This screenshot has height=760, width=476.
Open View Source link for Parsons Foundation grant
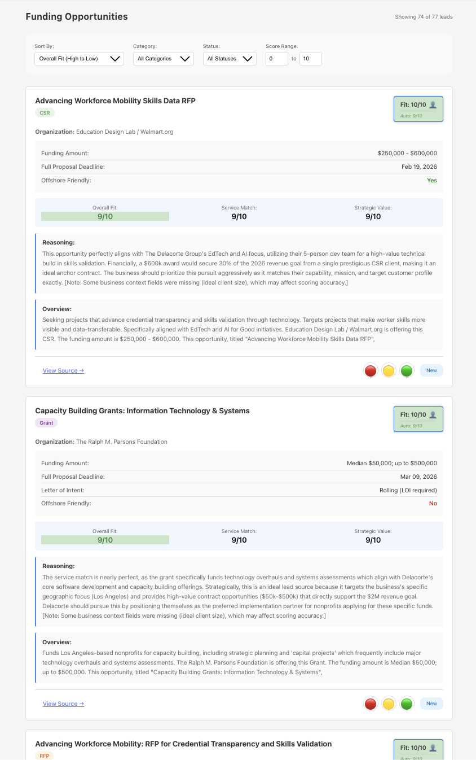[x=63, y=704]
